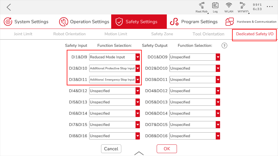This screenshot has height=156, width=278.
Task: Open DI5&DI13 dropdown arrow
Action: click(138, 102)
